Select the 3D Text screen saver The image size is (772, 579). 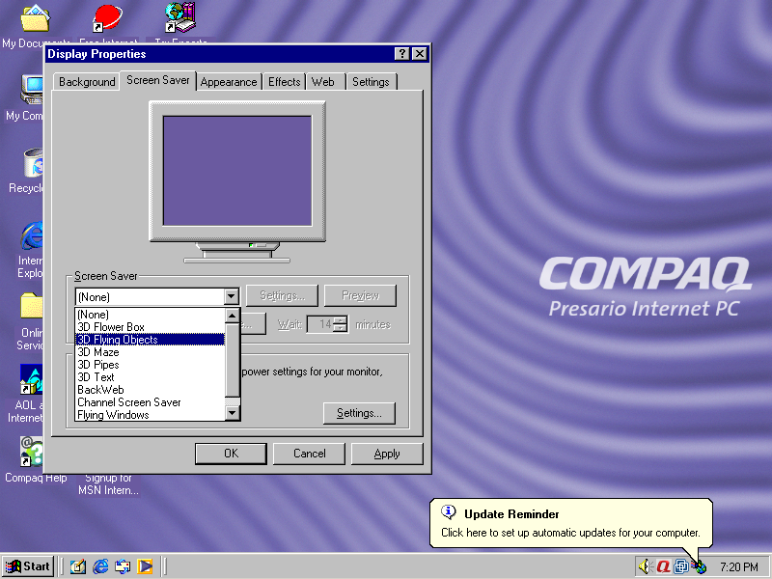coord(151,377)
